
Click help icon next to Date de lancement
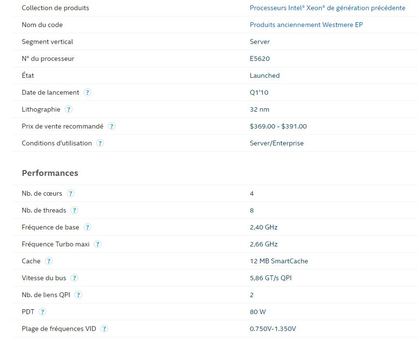point(87,92)
